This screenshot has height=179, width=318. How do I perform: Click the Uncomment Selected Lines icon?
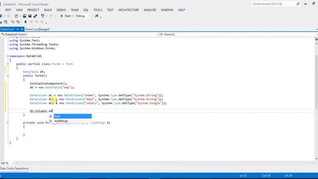coord(18,22)
